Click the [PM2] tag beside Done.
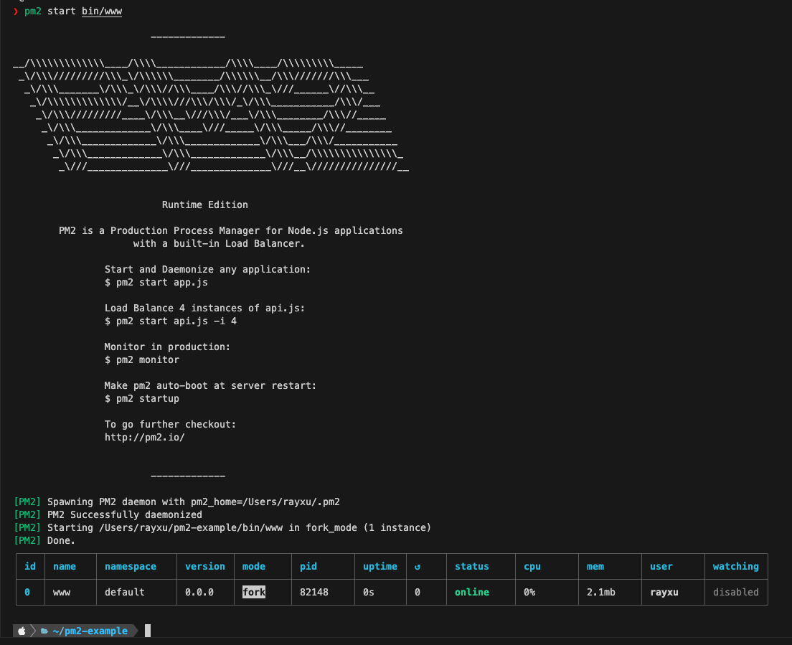Image resolution: width=792 pixels, height=645 pixels. (27, 540)
